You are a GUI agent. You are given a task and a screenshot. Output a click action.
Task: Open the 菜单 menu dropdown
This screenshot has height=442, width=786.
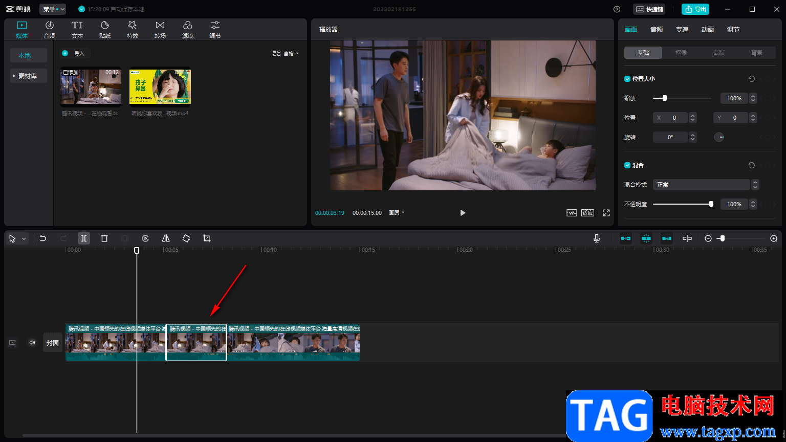click(53, 9)
